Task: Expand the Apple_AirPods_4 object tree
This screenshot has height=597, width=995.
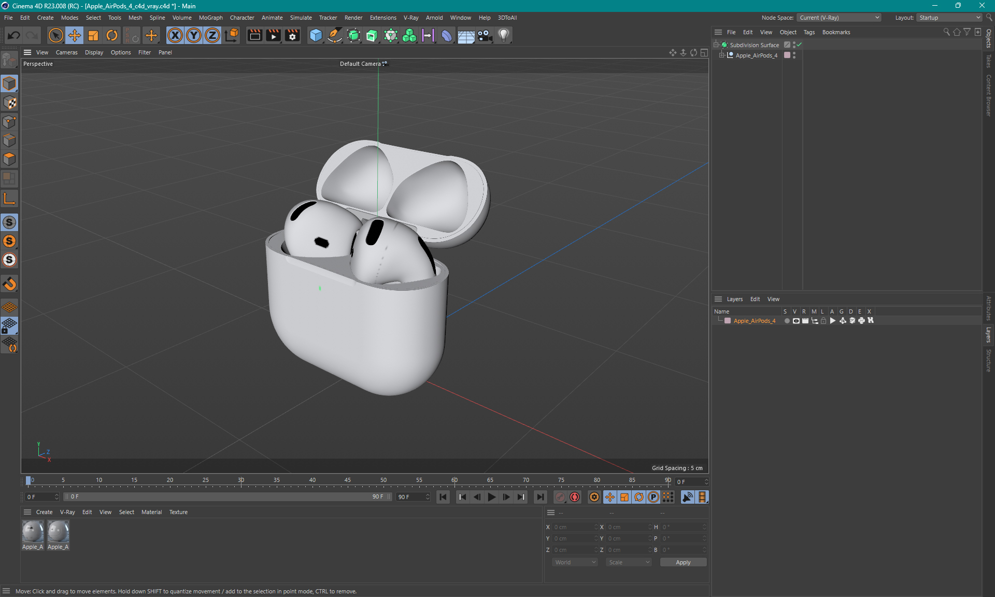Action: click(721, 55)
